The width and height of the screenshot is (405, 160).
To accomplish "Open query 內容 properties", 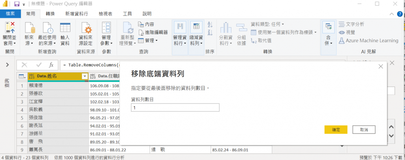I will pyautogui.click(x=146, y=24).
